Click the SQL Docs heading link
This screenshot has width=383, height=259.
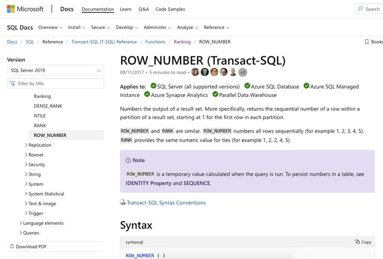click(20, 27)
